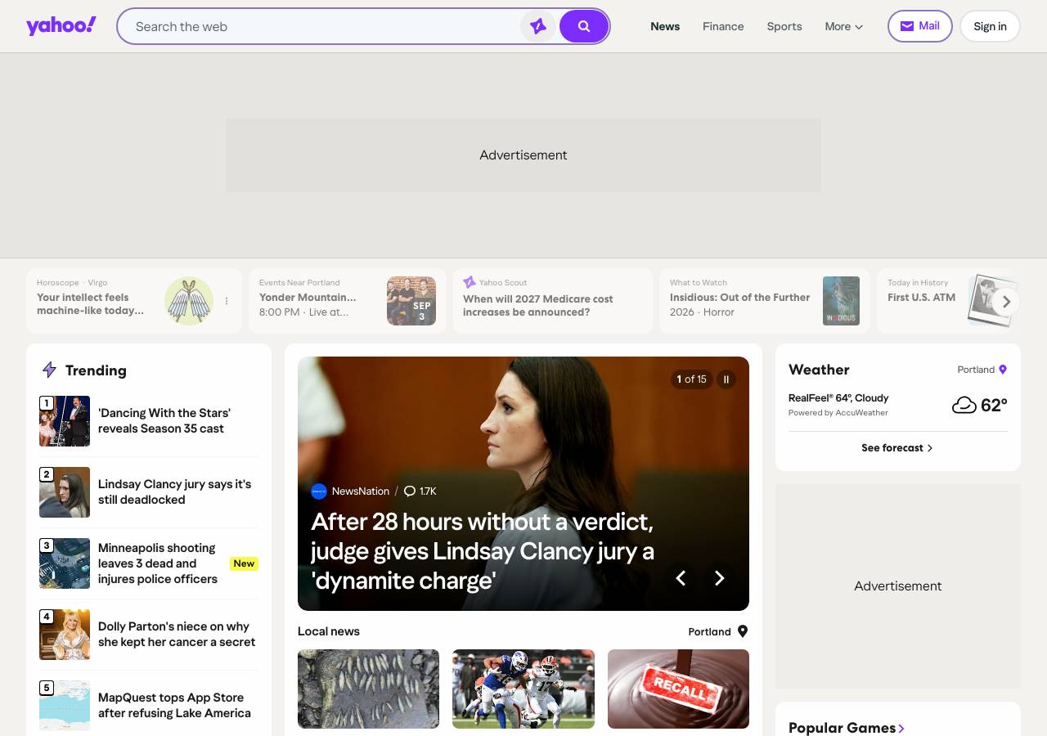
Task: Open Yahoo Mail
Action: [920, 26]
